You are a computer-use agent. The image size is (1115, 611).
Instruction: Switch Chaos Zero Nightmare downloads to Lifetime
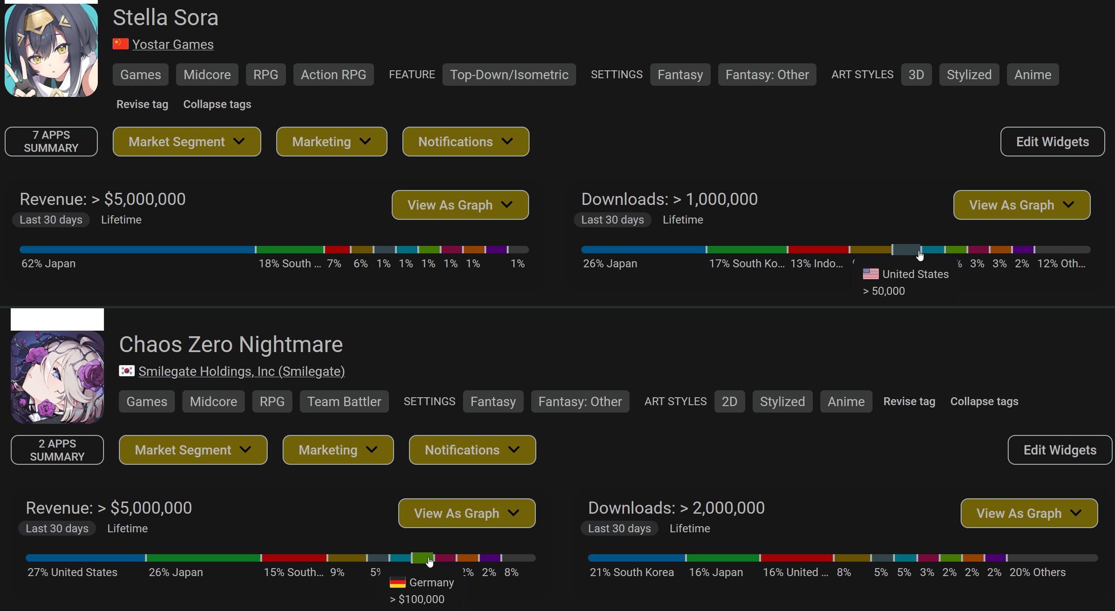tap(689, 529)
